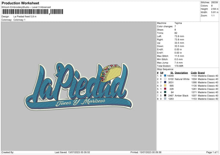Screen dimensions: 220x155
Task: Click the 'Colorway 1' value
Action: [19, 20]
